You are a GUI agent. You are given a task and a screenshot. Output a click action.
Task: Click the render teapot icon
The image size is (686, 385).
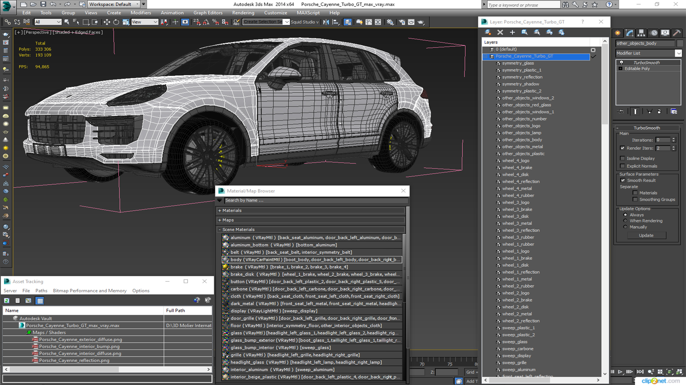pyautogui.click(x=421, y=22)
